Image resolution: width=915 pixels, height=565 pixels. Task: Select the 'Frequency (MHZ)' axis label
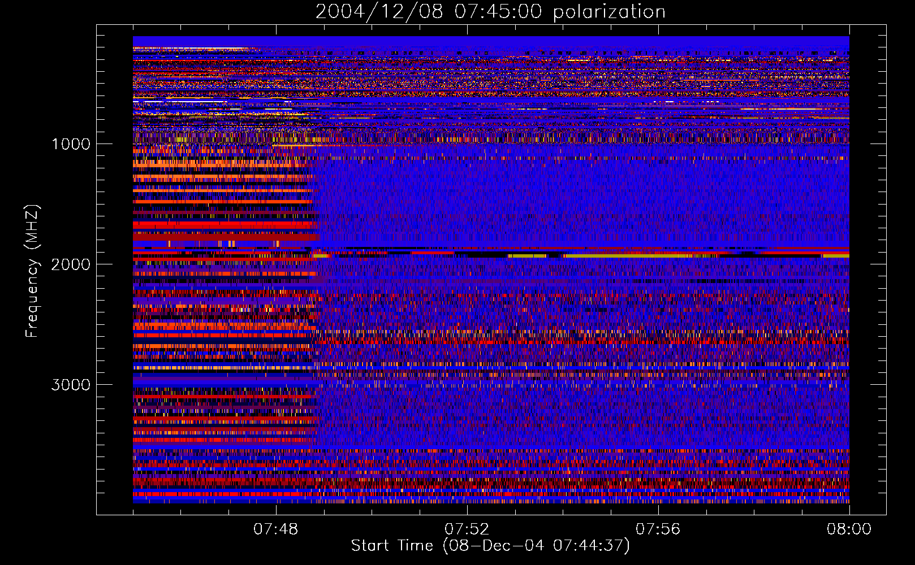pyautogui.click(x=33, y=271)
